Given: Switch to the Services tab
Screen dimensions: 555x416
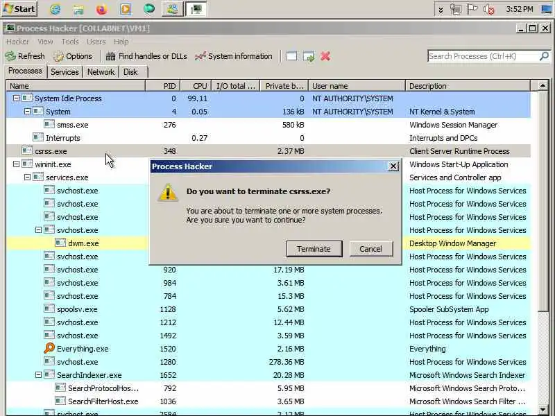Looking at the screenshot, I should click(65, 72).
